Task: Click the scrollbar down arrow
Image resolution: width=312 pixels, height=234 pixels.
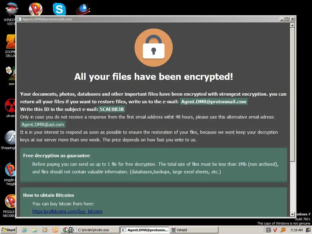Action: click(x=292, y=214)
